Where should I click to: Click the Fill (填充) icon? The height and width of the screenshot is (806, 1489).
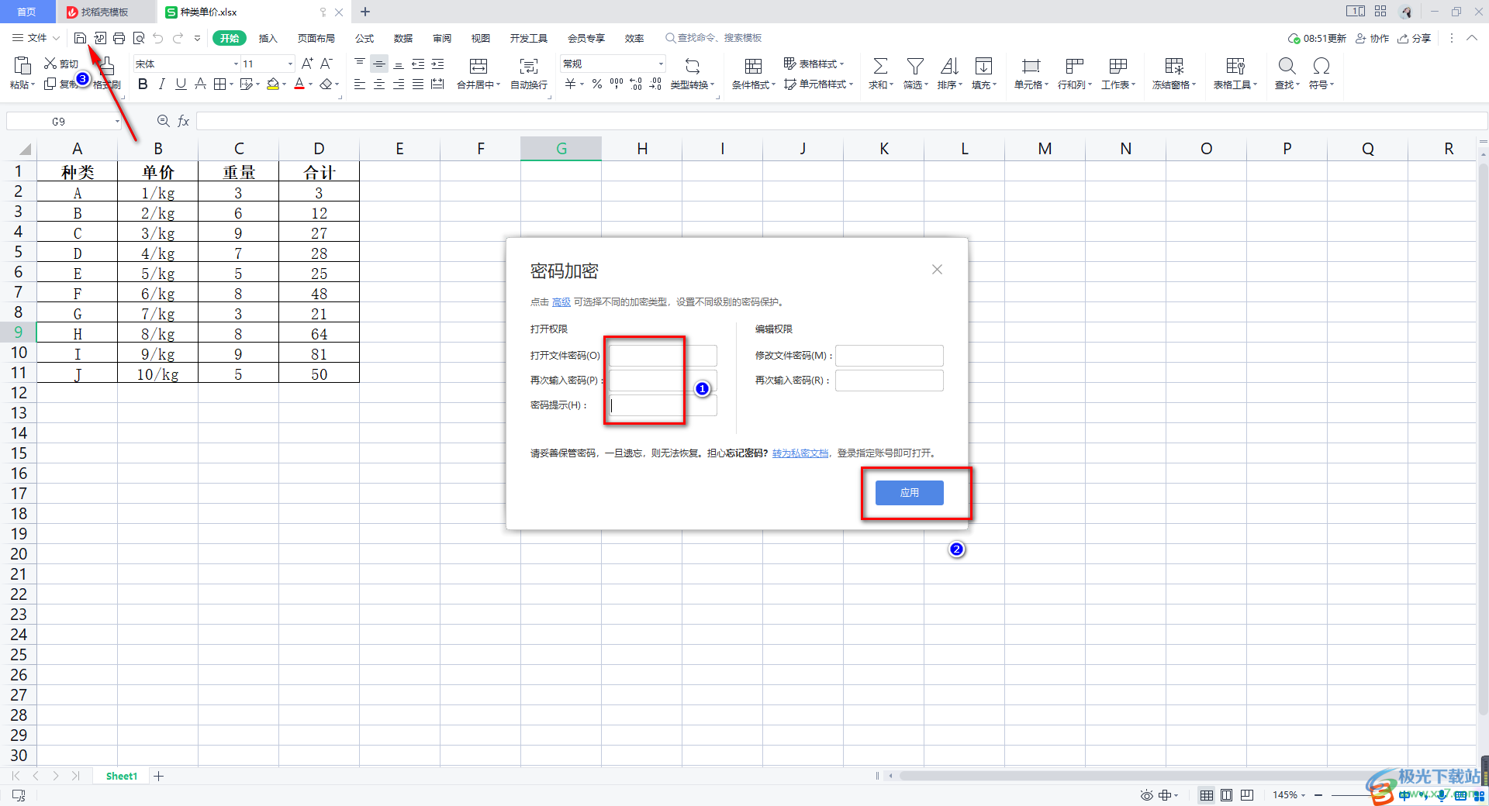coord(983,66)
